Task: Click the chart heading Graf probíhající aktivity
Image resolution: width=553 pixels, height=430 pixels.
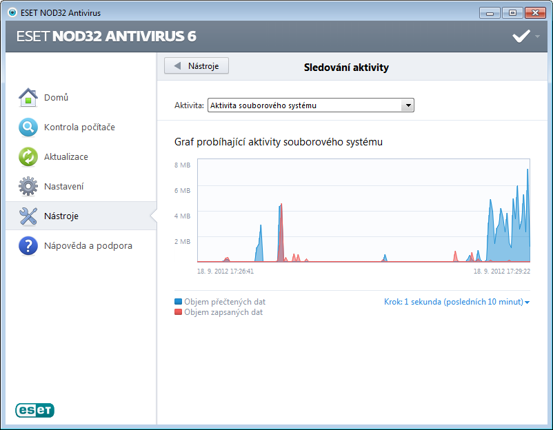Action: click(279, 142)
